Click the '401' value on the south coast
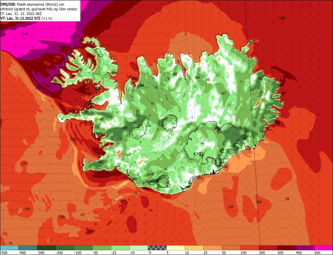Viewport: 333px width, 255px height. click(x=145, y=188)
